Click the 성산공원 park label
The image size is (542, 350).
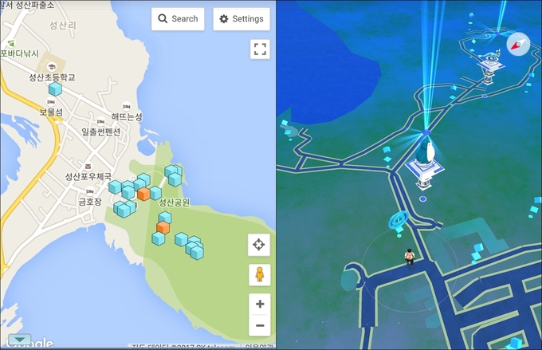point(174,203)
